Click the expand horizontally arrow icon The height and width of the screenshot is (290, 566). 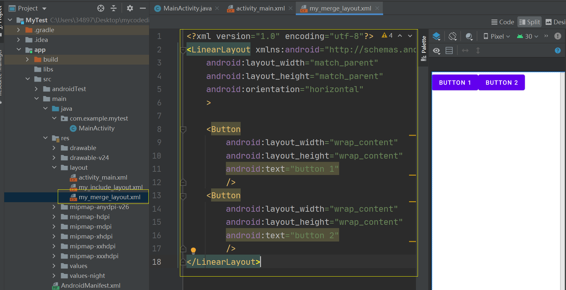tap(465, 50)
